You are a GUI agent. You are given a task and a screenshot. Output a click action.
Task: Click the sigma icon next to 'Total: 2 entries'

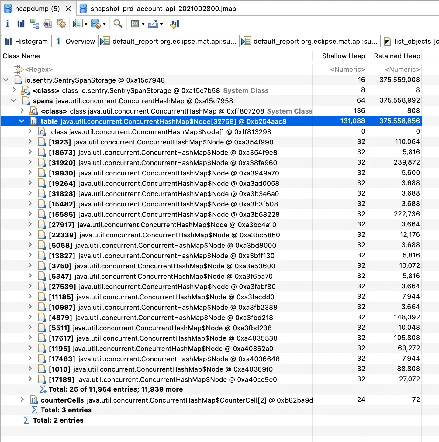pos(27,420)
